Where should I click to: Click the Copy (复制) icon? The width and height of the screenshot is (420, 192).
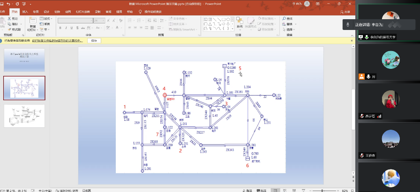tap(9, 24)
